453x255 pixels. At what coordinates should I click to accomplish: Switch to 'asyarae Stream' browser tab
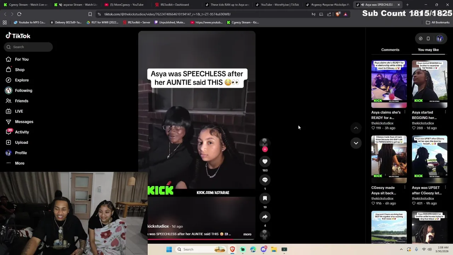(x=76, y=5)
